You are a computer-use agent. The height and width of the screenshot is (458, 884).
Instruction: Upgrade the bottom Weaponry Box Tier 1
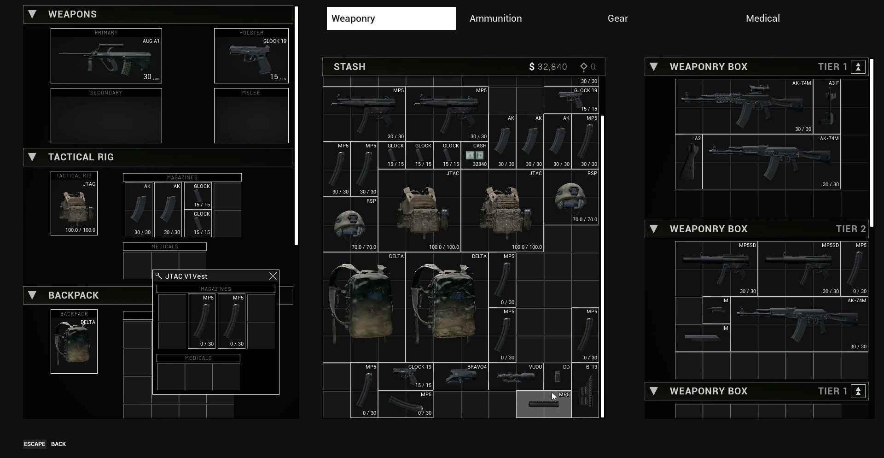(858, 391)
